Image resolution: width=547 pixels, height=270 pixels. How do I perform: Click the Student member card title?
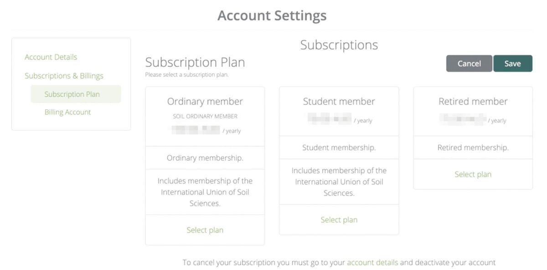click(339, 102)
